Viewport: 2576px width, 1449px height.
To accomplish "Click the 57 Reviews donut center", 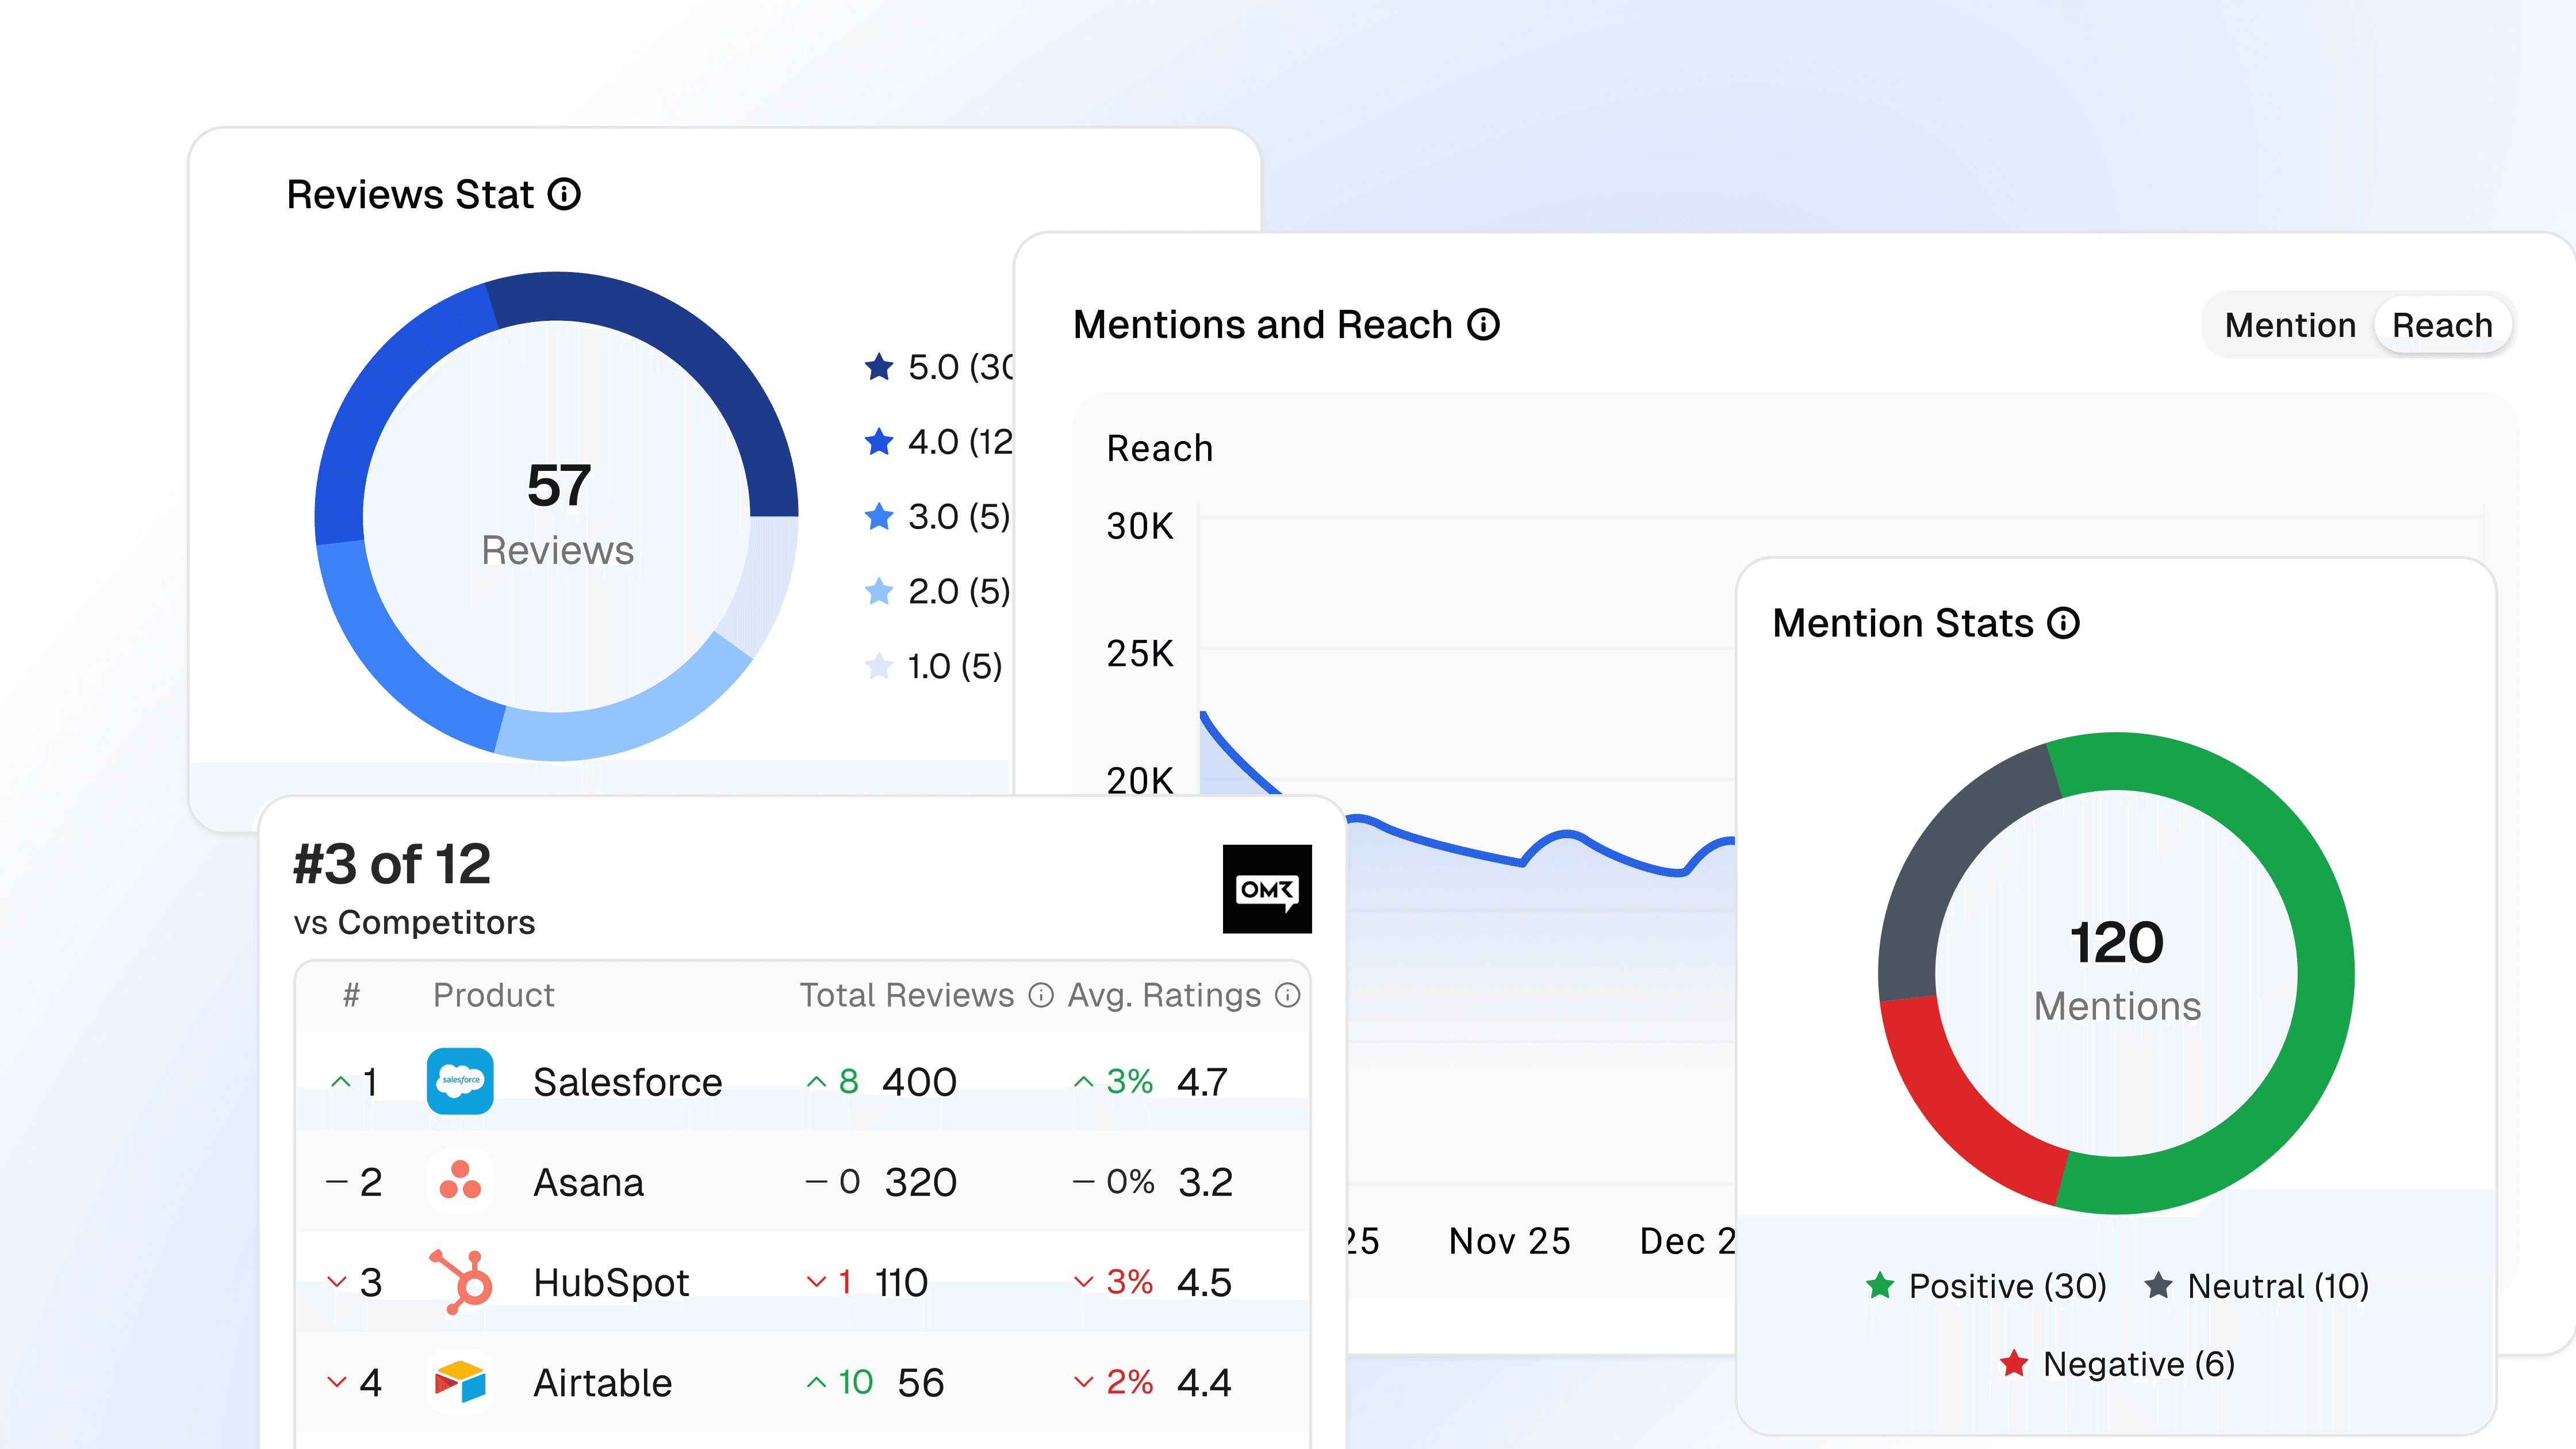I will point(557,516).
